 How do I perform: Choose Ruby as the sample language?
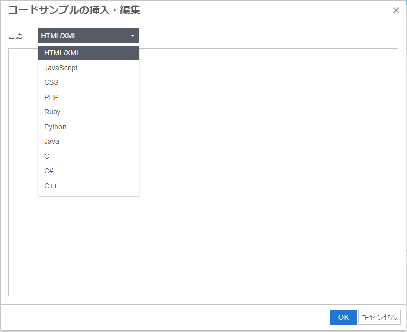coord(53,112)
